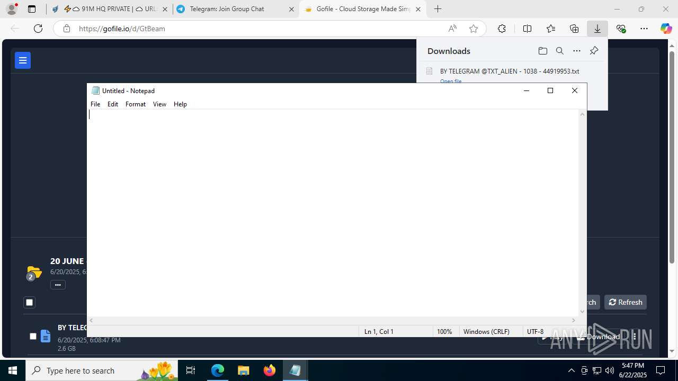Activate Read aloud icon in address bar
Viewport: 678px width, 381px height.
[x=452, y=29]
